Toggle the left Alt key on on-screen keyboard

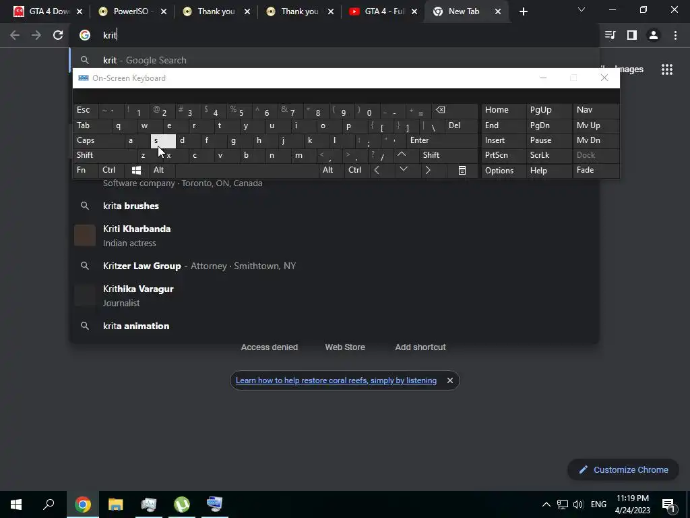tap(162, 170)
